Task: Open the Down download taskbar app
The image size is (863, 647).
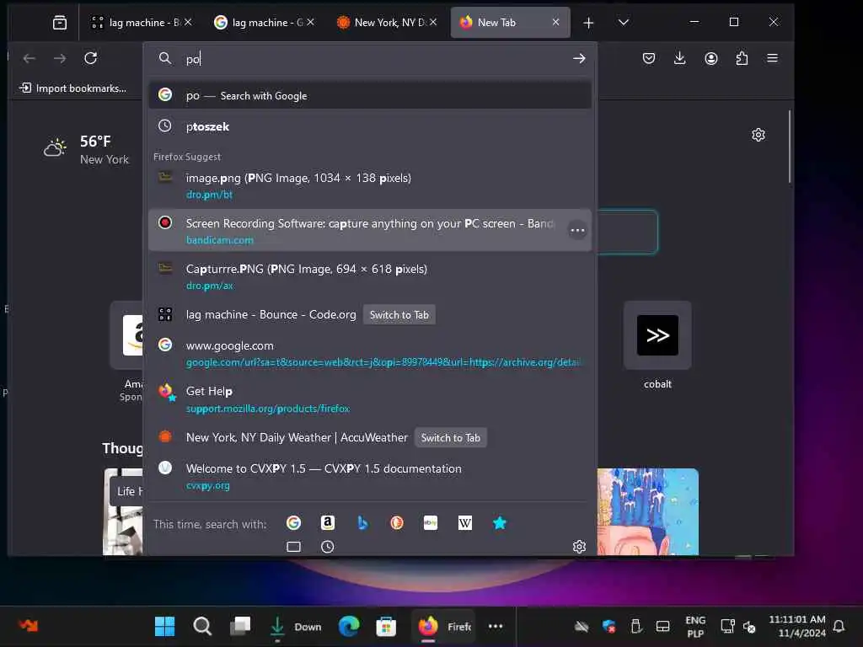Action: (x=296, y=626)
